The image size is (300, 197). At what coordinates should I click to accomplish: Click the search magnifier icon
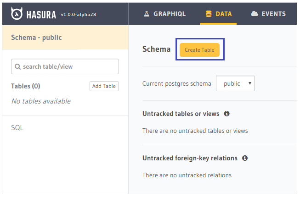click(17, 66)
